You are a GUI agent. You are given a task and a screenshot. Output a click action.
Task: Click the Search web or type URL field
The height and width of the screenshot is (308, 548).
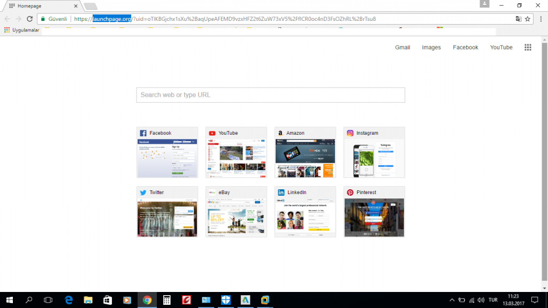270,95
